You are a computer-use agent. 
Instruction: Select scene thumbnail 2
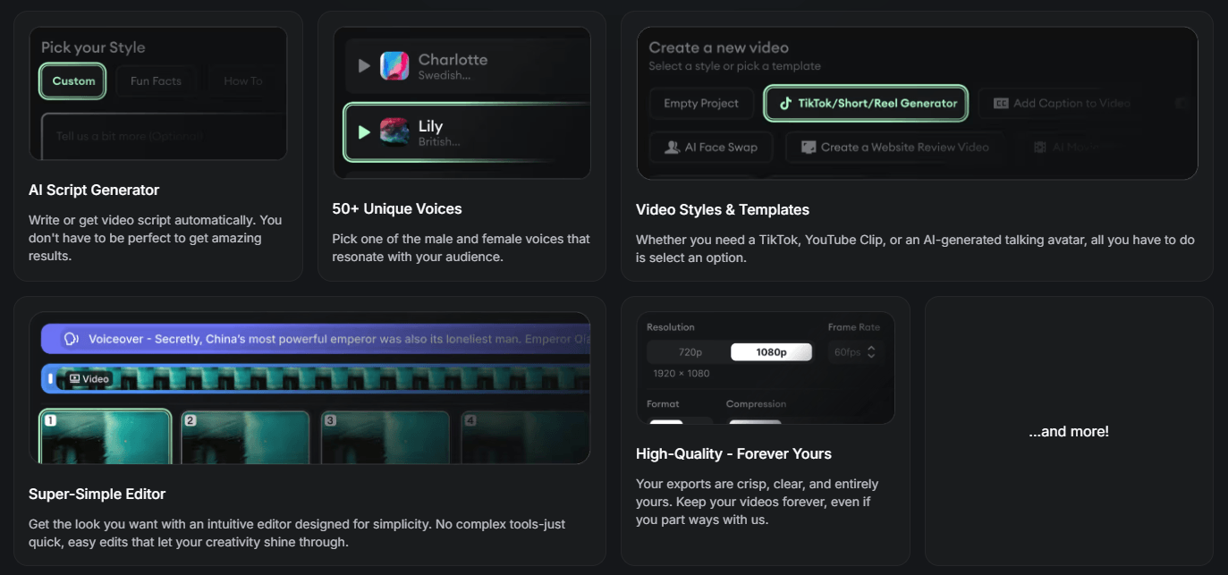(245, 437)
